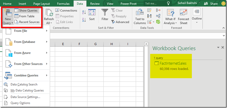This screenshot has height=108, width=227.
Task: Expand the From Other Sources submenu
Action: pos(26,64)
